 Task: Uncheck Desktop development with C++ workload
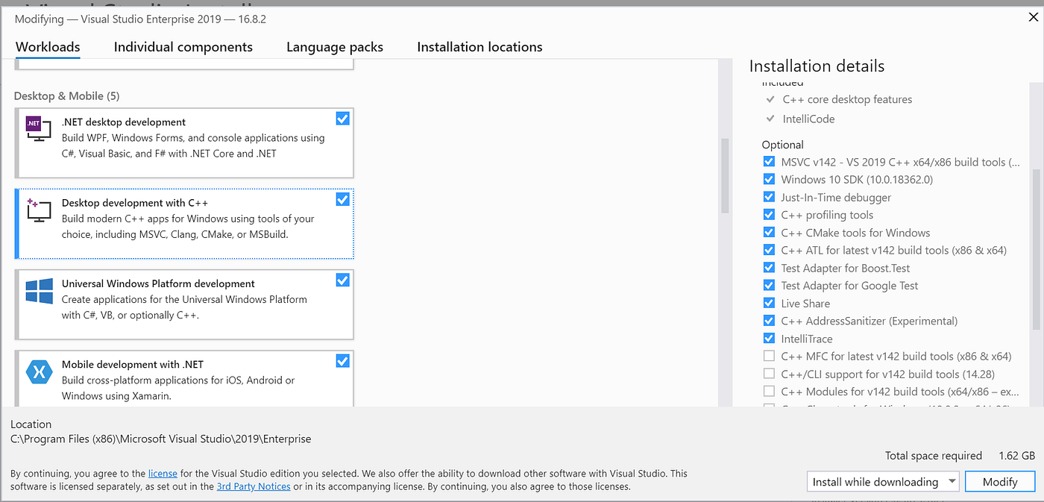[342, 199]
